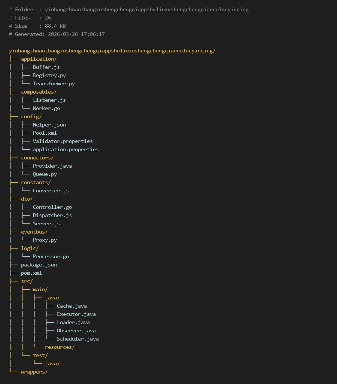Select Dispatcher.js in dto
The width and height of the screenshot is (337, 384).
coord(52,215)
